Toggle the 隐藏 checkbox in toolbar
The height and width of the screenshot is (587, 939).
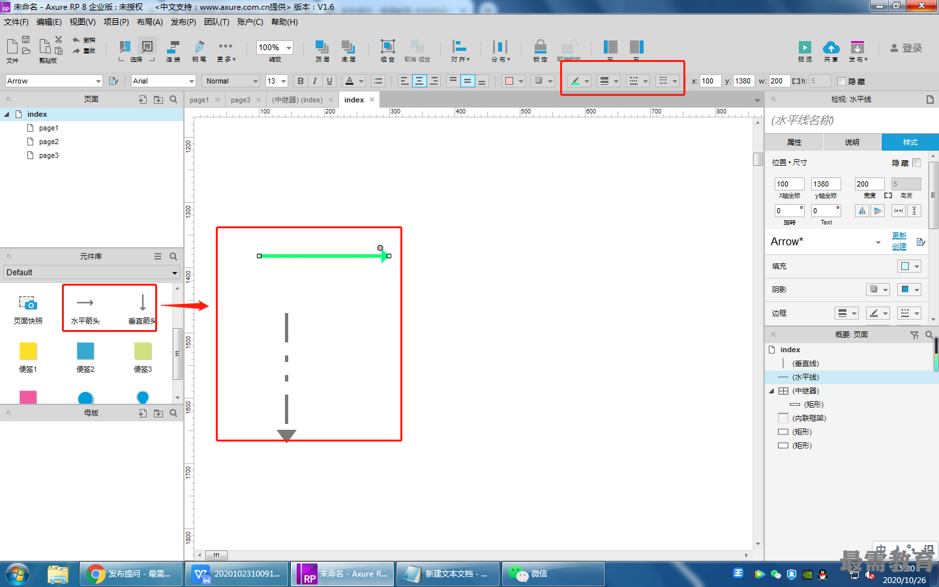[x=841, y=82]
